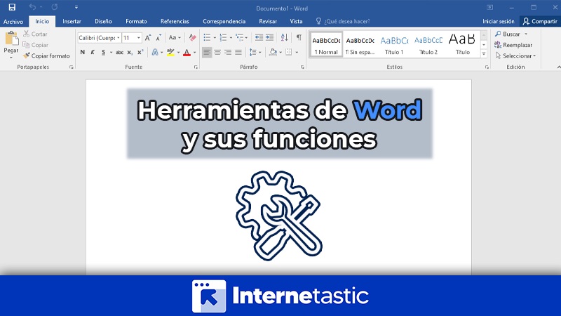Screen dimensions: 561x316
Task: Open the Revisar tab
Action: pos(268,22)
